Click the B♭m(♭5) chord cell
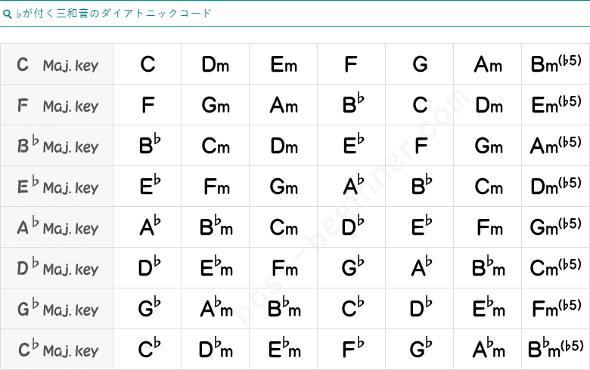Viewport: 590px width, 370px height. 556,350
